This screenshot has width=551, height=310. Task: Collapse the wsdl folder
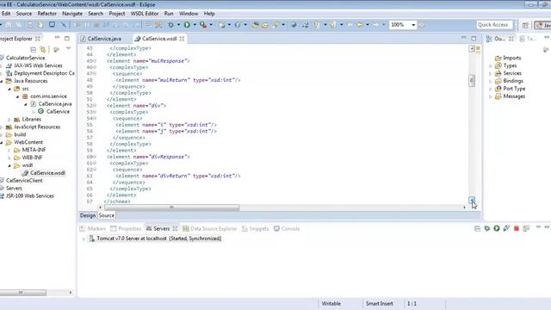[x=9, y=165]
